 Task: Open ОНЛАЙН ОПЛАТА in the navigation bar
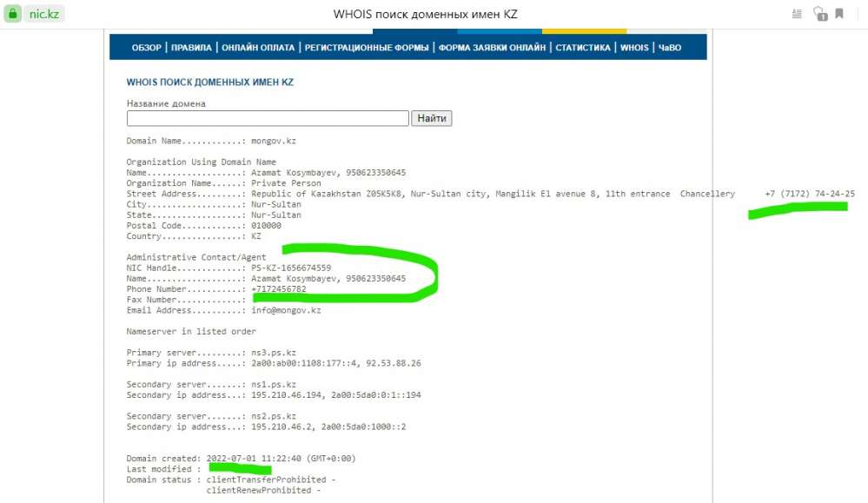click(x=258, y=48)
